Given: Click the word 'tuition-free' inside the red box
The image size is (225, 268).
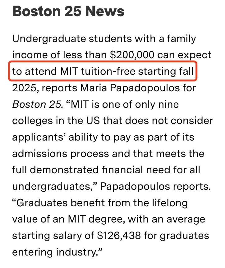Looking at the screenshot, I should 108,71.
